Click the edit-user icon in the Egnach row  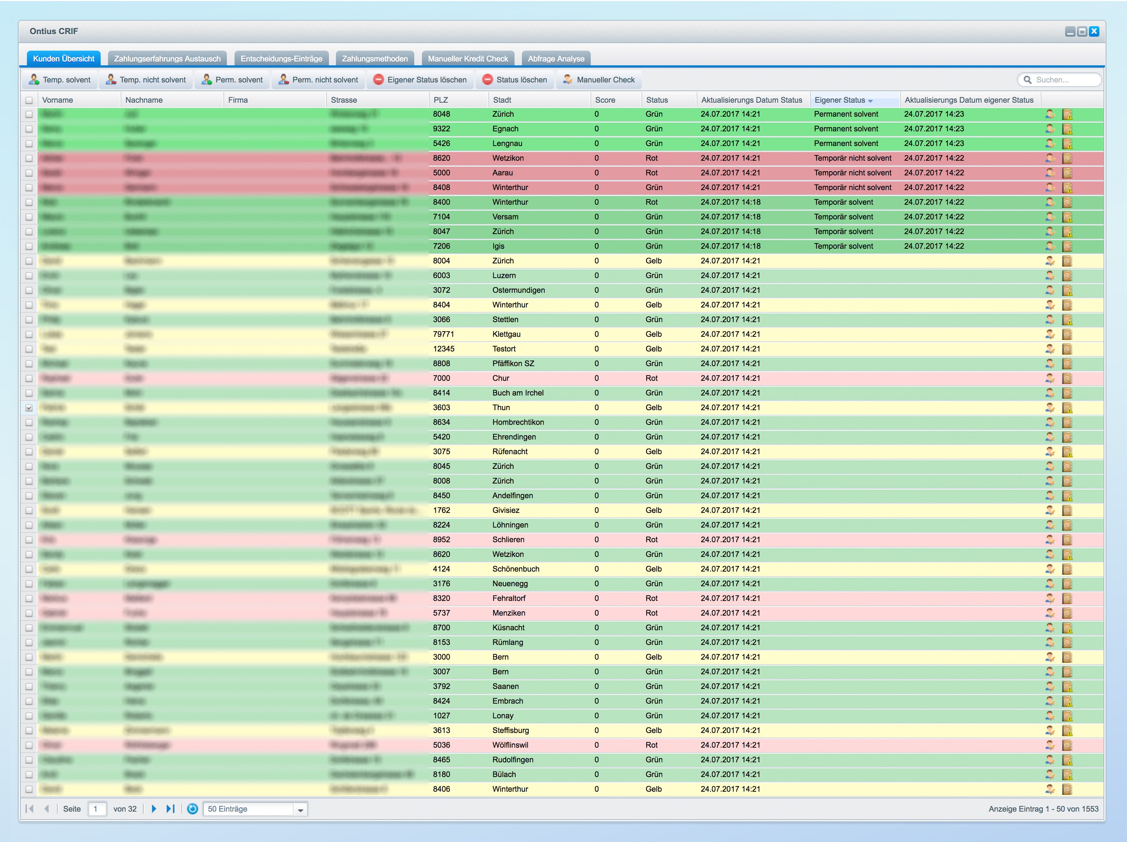point(1050,129)
